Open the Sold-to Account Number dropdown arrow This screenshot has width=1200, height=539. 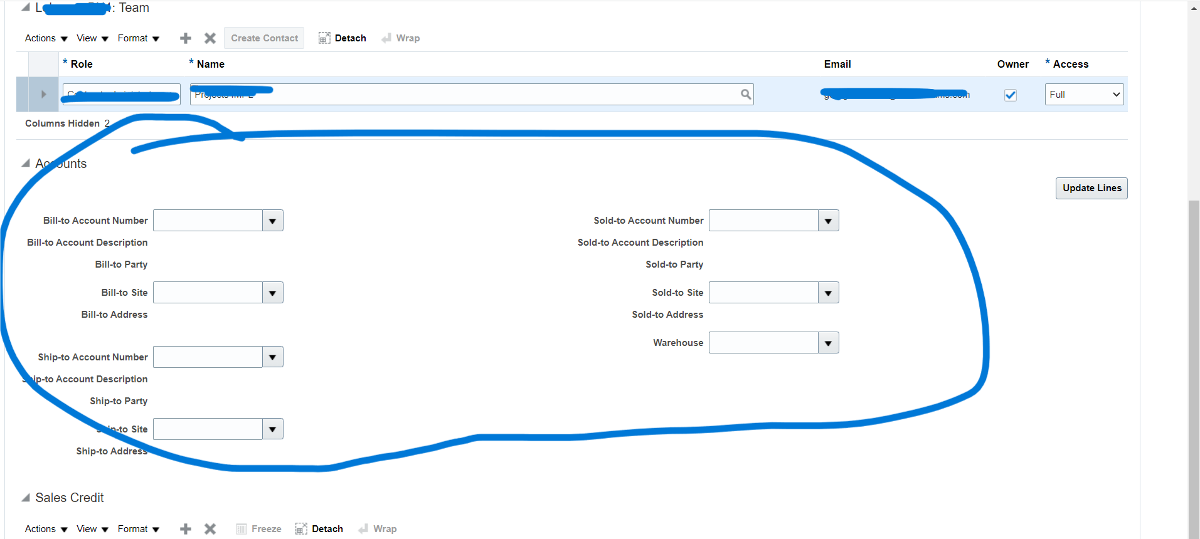(829, 221)
